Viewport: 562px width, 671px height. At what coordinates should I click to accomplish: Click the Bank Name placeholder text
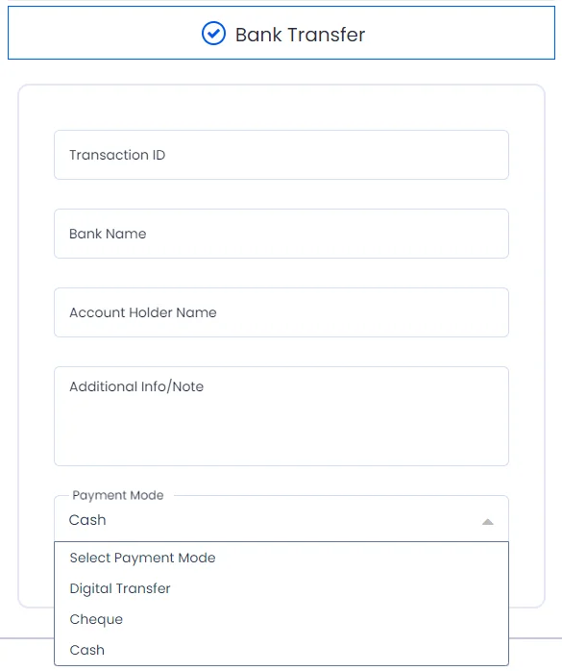[x=108, y=234]
